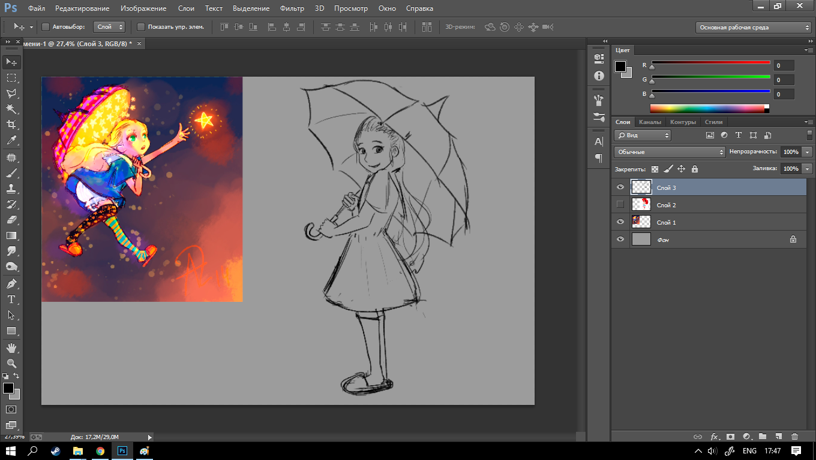Open the Windows Start menu
Viewport: 816px width, 460px height.
click(x=11, y=450)
